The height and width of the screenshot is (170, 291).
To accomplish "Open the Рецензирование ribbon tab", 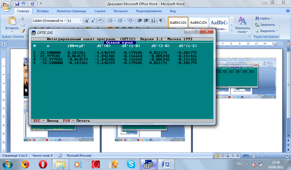I will (x=149, y=11).
